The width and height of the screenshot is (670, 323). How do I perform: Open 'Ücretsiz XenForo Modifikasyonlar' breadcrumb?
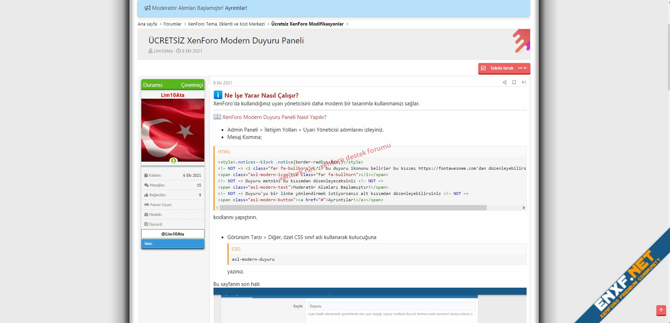[x=307, y=24]
